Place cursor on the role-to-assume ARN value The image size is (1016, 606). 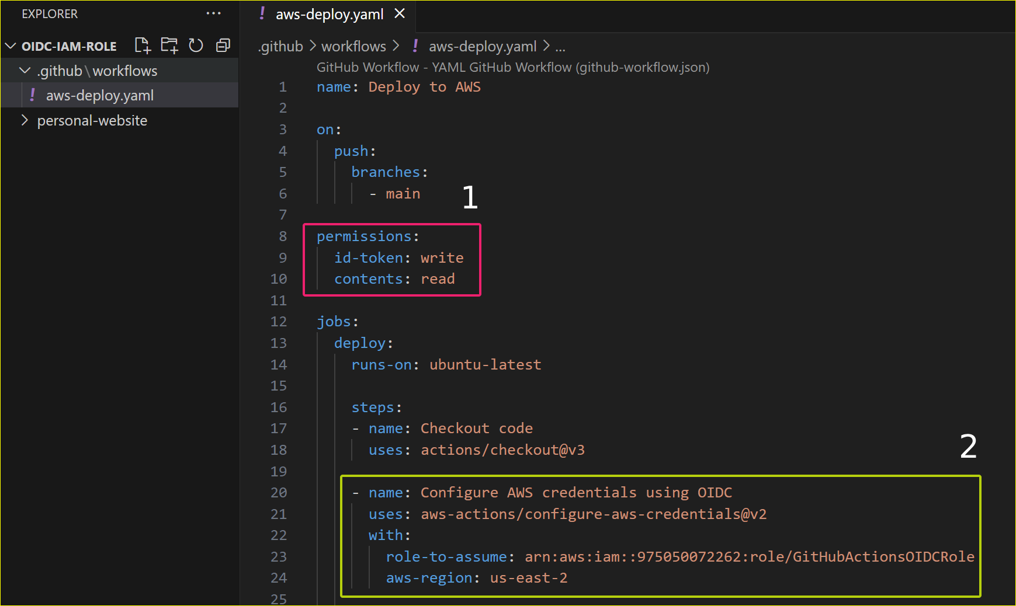click(x=749, y=557)
